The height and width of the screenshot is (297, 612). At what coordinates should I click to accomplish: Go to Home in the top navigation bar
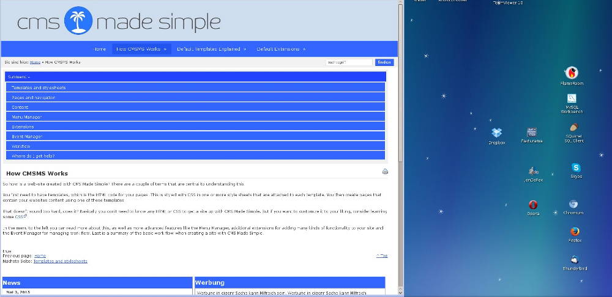100,49
